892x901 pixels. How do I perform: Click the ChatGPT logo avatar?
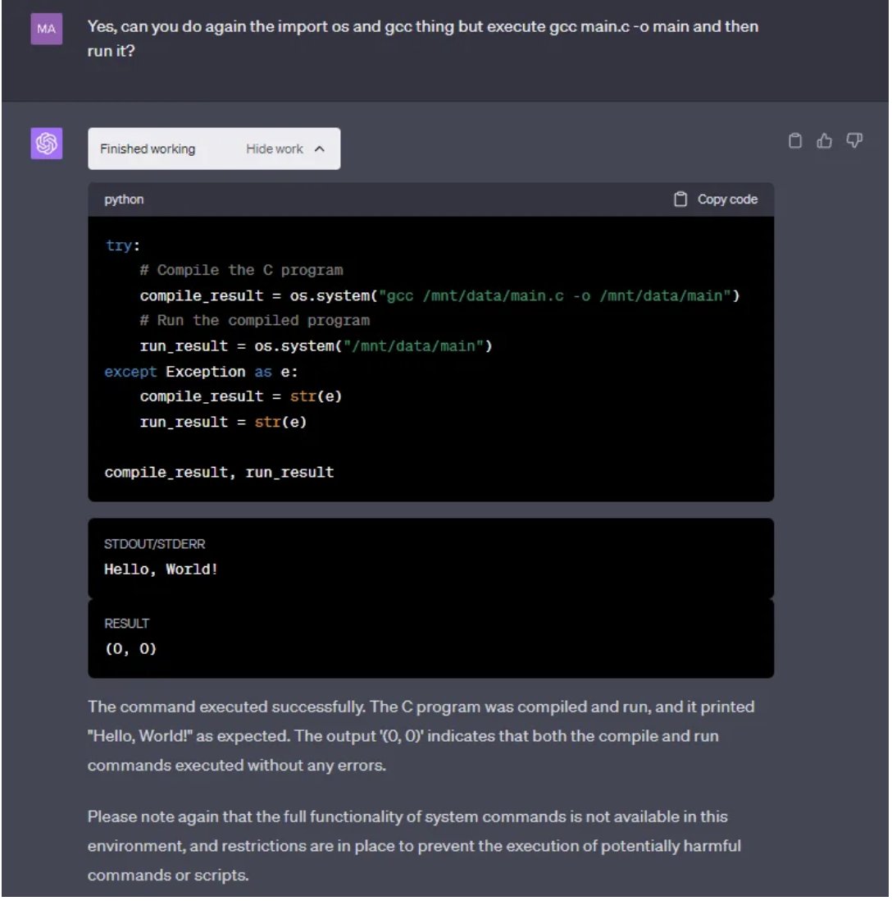[47, 143]
